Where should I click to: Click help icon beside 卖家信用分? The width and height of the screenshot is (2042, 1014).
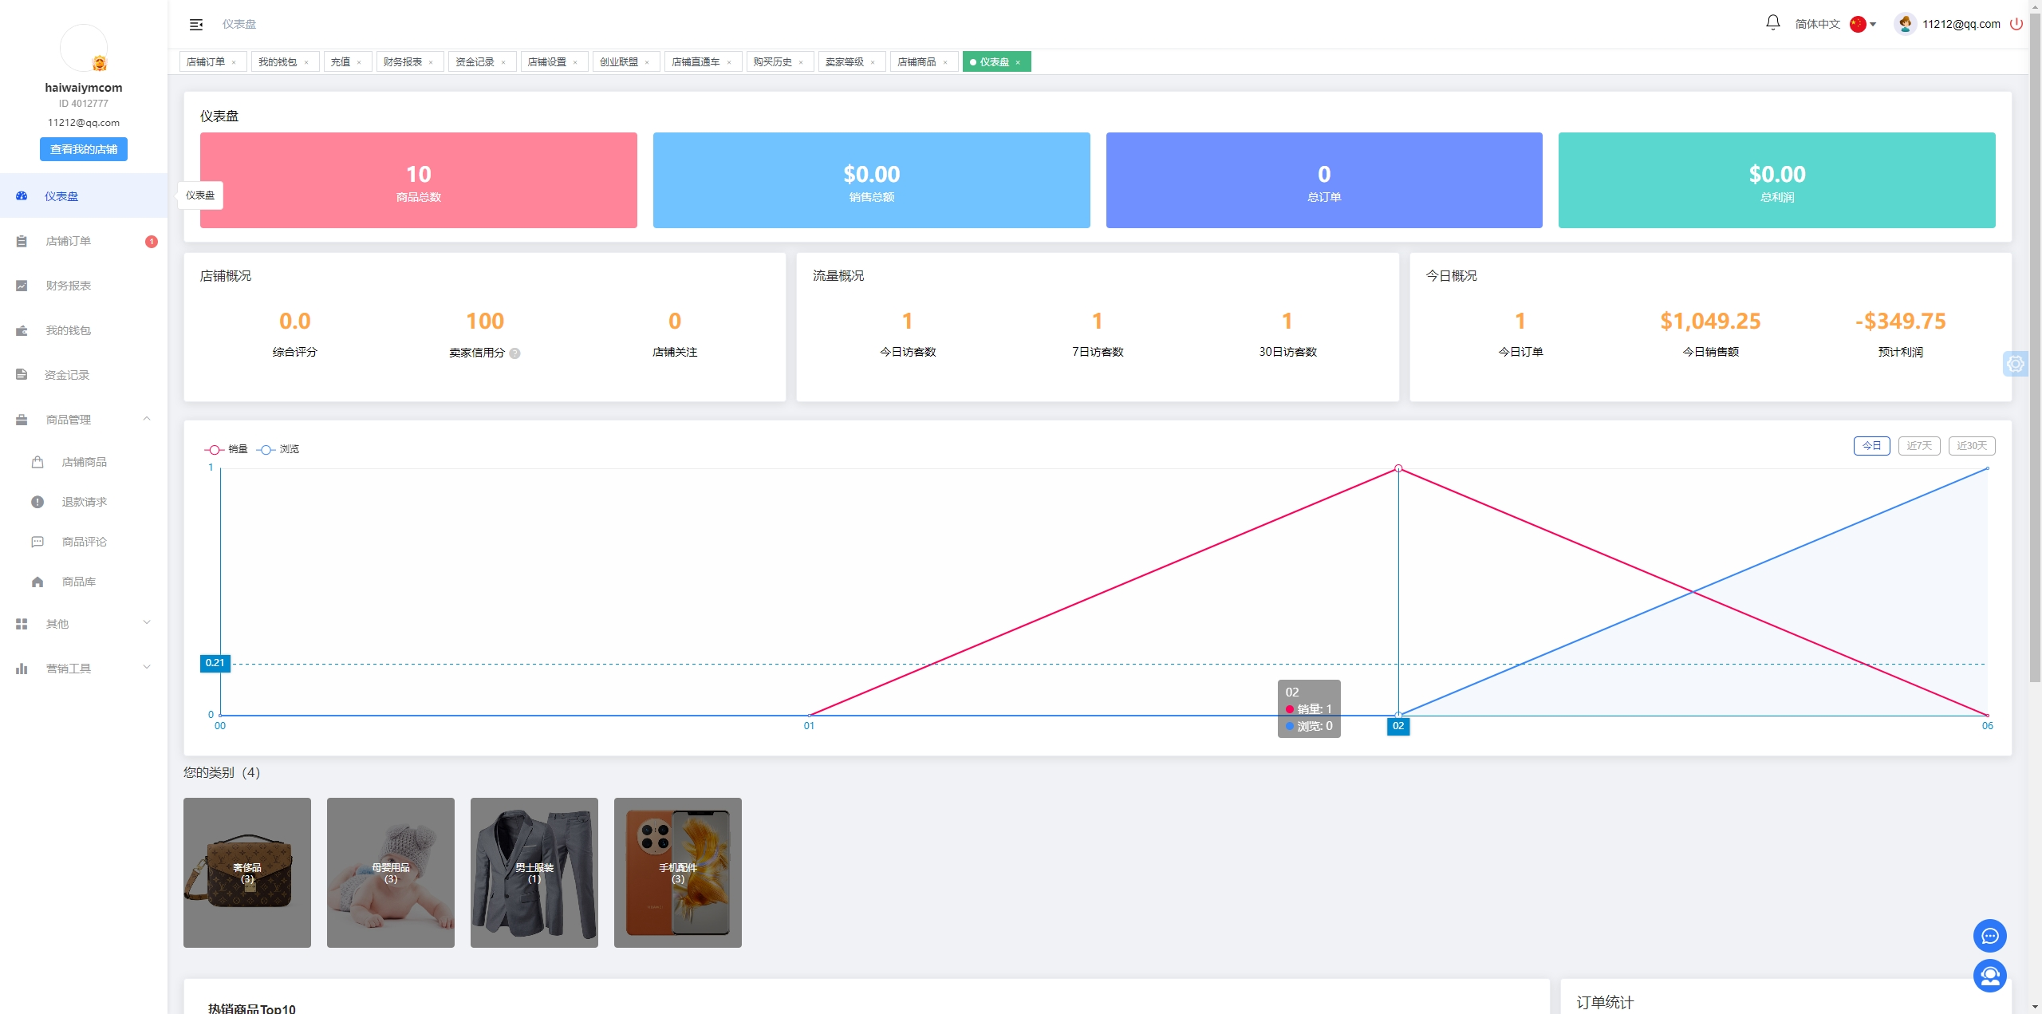click(x=515, y=353)
